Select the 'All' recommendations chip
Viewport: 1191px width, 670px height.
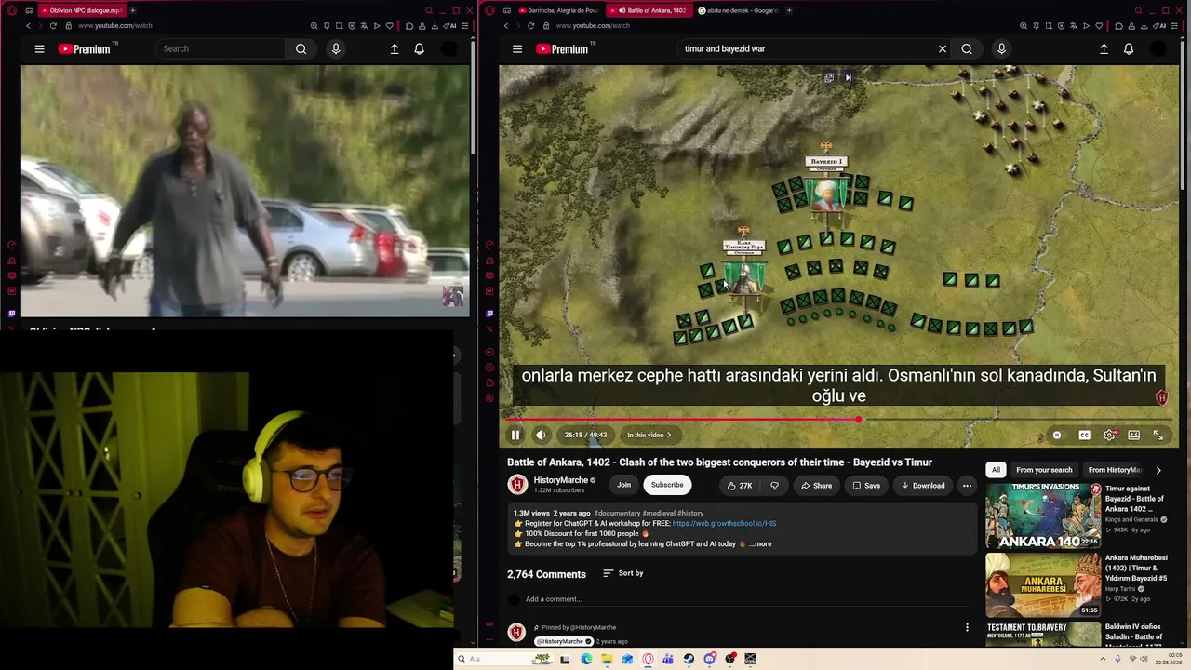(x=996, y=470)
